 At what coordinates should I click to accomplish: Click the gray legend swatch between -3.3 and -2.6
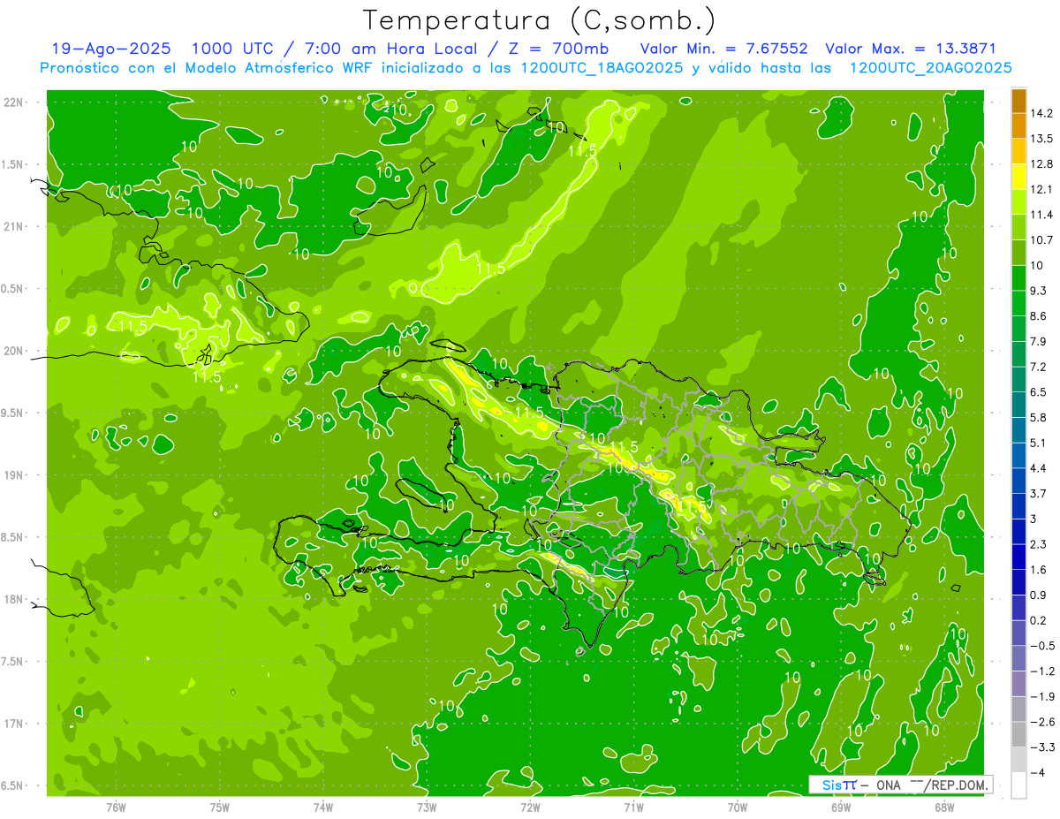tap(1018, 735)
